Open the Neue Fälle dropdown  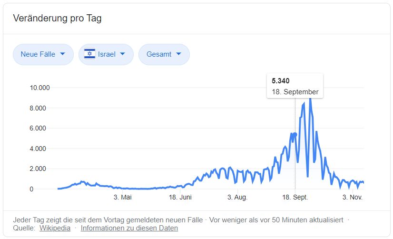(x=43, y=54)
